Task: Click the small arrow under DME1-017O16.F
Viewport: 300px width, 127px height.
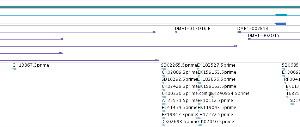Action: tap(176, 32)
